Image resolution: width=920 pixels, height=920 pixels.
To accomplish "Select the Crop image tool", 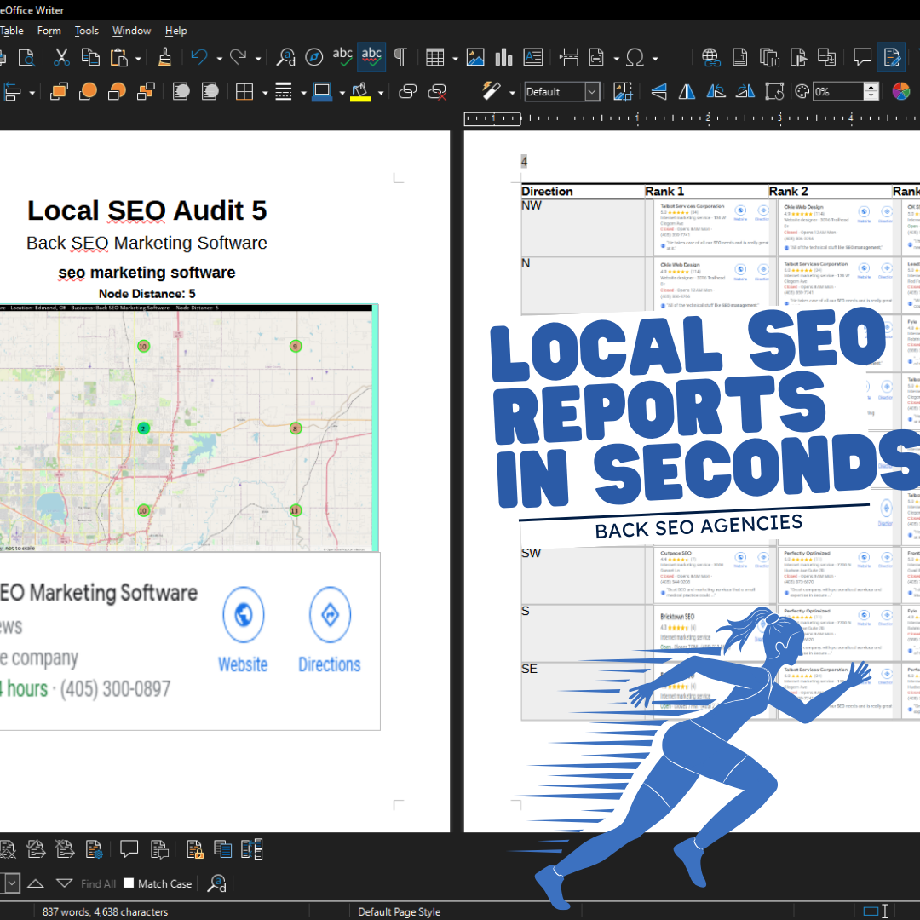I will 623,91.
